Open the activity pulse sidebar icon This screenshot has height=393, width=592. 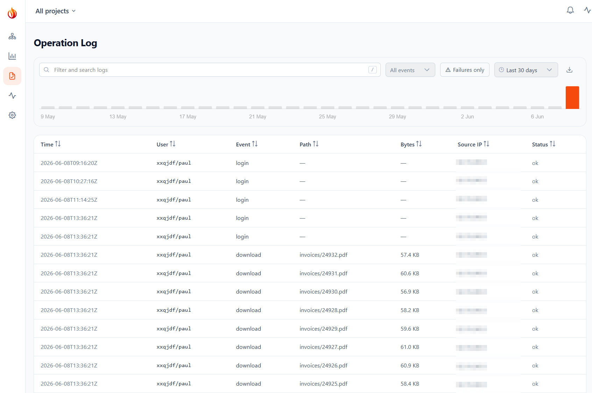click(12, 96)
